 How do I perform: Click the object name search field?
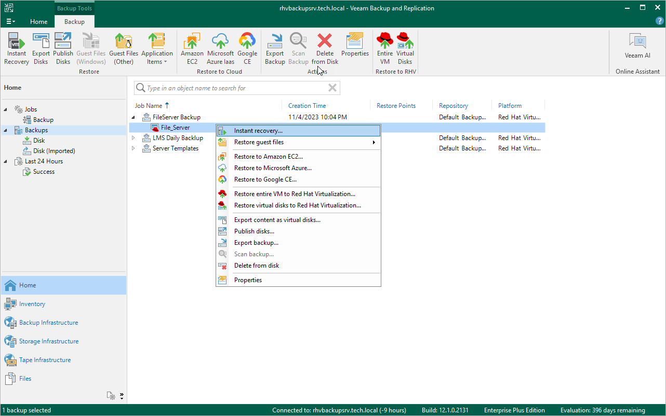click(x=236, y=88)
